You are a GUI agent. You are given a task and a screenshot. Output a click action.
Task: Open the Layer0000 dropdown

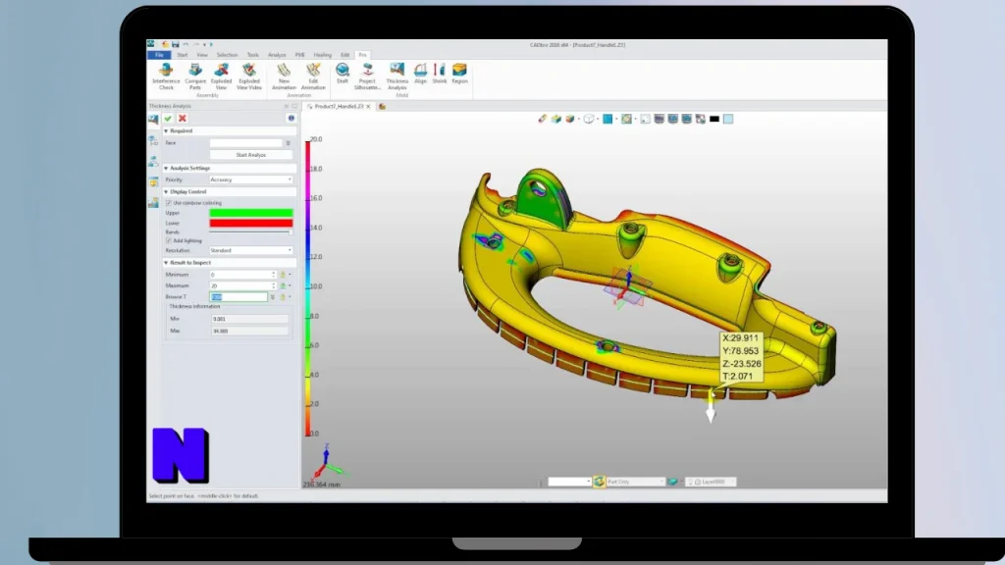pyautogui.click(x=712, y=482)
